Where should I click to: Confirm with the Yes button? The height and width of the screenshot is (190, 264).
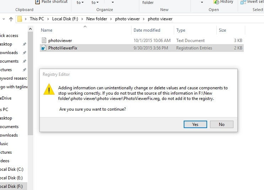pos(195,125)
